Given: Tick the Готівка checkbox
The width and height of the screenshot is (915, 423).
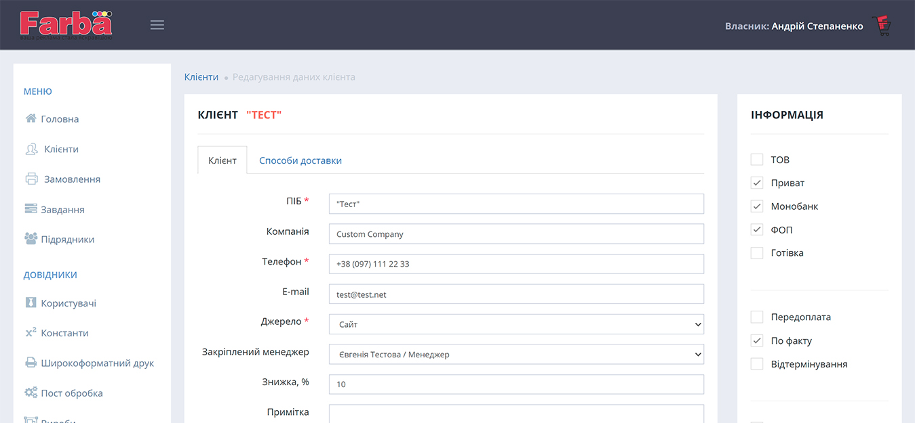Looking at the screenshot, I should coord(757,253).
